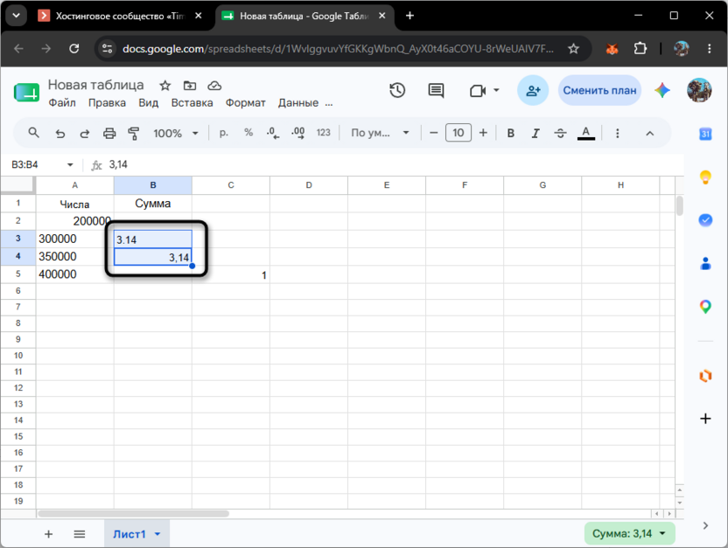Open version history clock icon
728x548 pixels.
click(397, 90)
